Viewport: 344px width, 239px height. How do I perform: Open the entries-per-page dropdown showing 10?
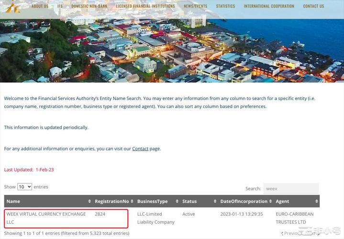(x=24, y=187)
